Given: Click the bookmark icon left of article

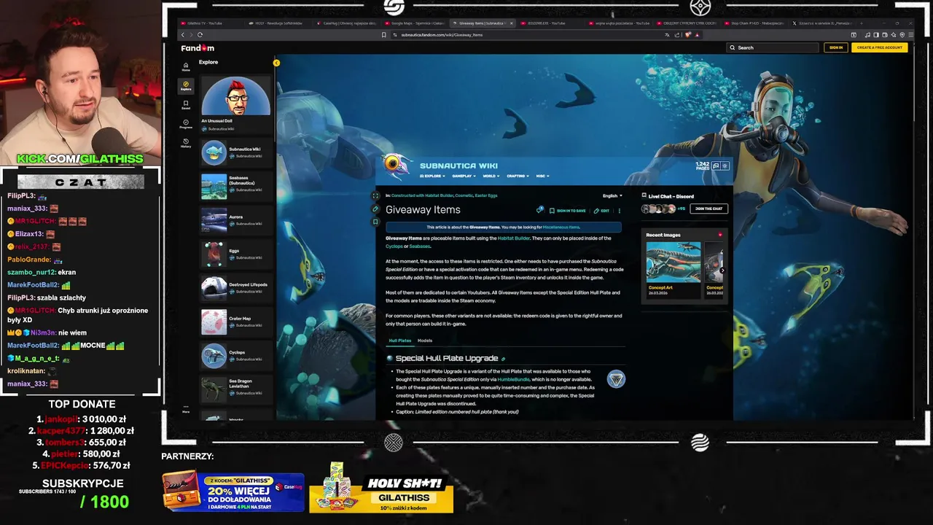Looking at the screenshot, I should pyautogui.click(x=375, y=222).
